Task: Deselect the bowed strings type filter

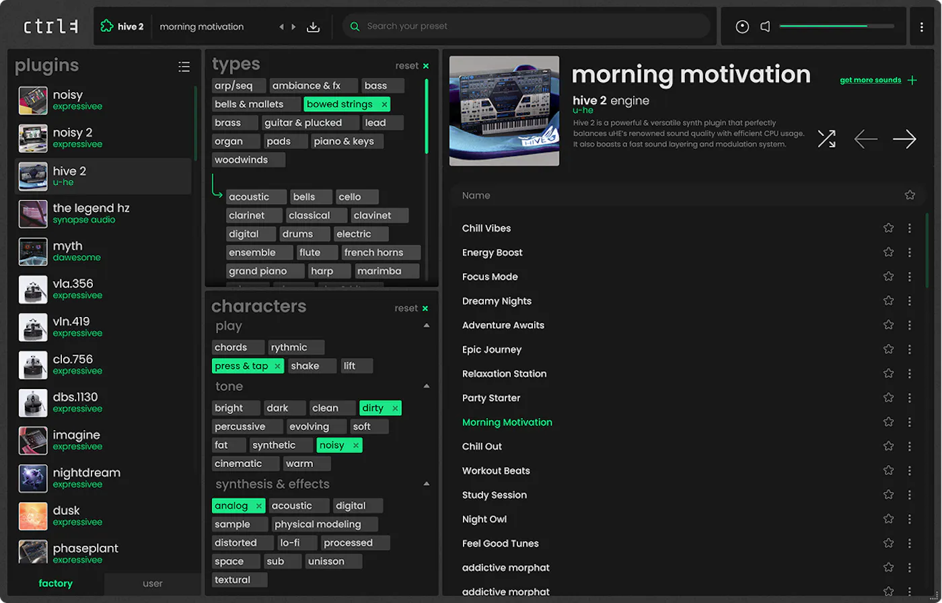Action: 384,104
